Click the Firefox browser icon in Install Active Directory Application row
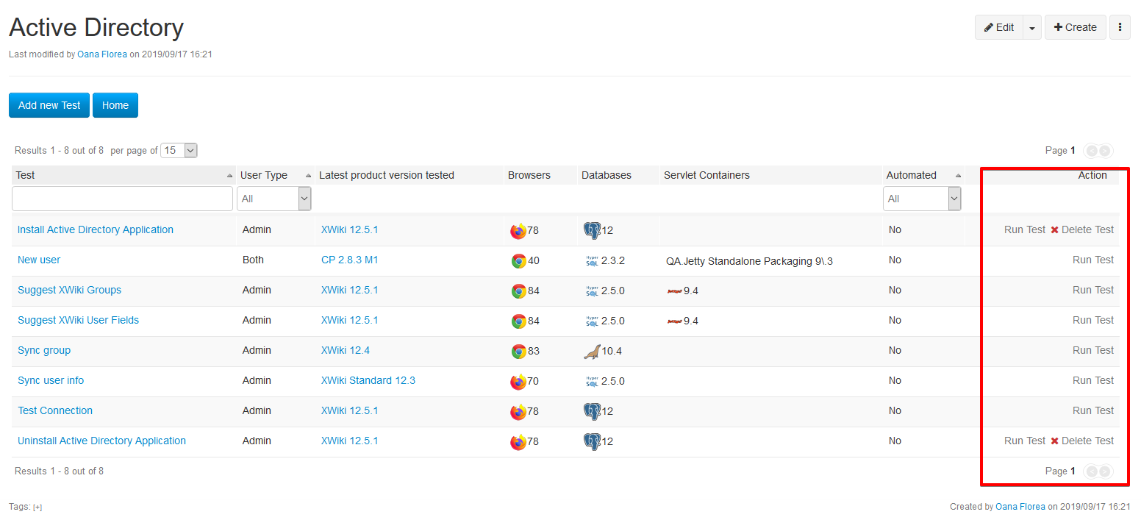The image size is (1141, 520). [518, 231]
